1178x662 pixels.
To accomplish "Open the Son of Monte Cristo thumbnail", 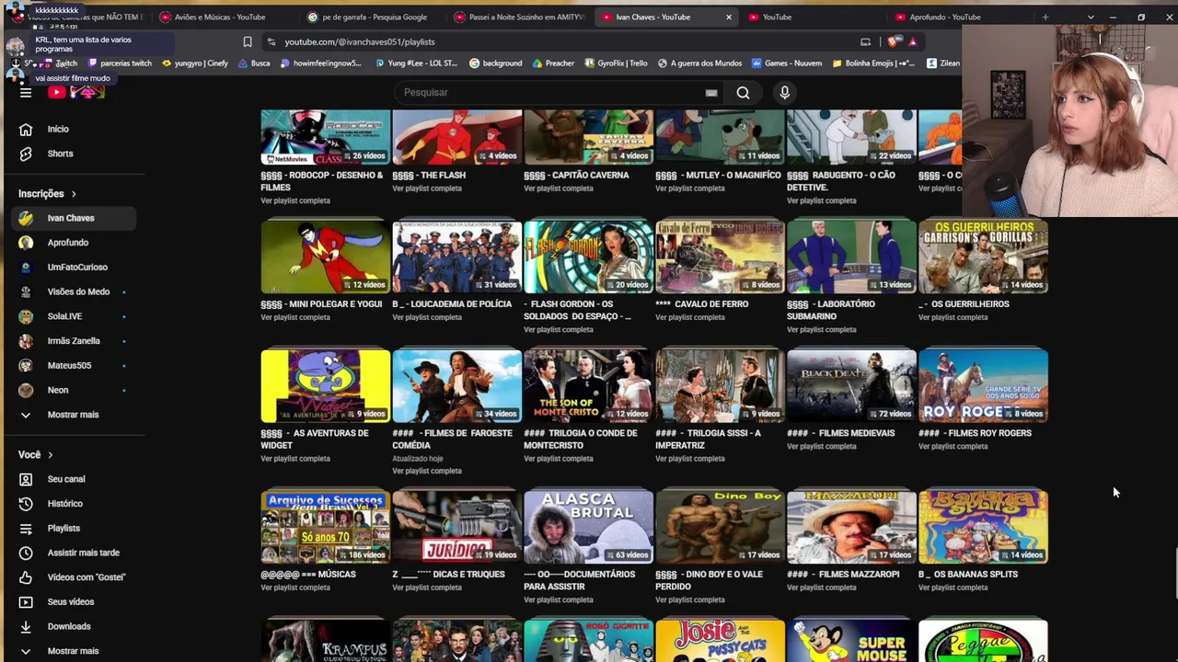I will click(x=588, y=385).
